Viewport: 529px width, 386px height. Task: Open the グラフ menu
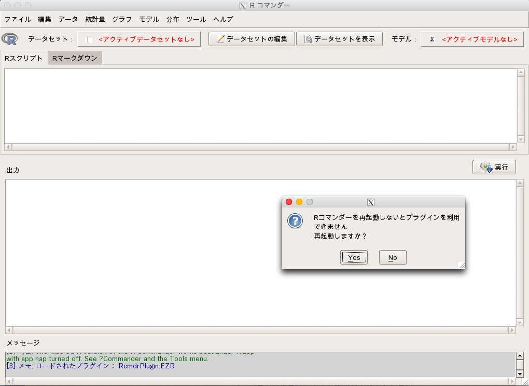pyautogui.click(x=122, y=19)
